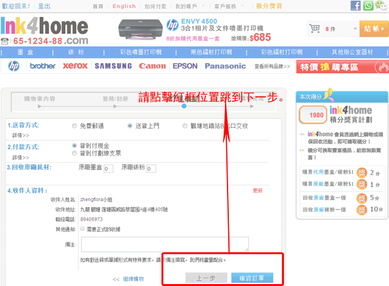Viewport: 389px width, 286px height.
Task: Click the 上一步 button
Action: click(206, 278)
